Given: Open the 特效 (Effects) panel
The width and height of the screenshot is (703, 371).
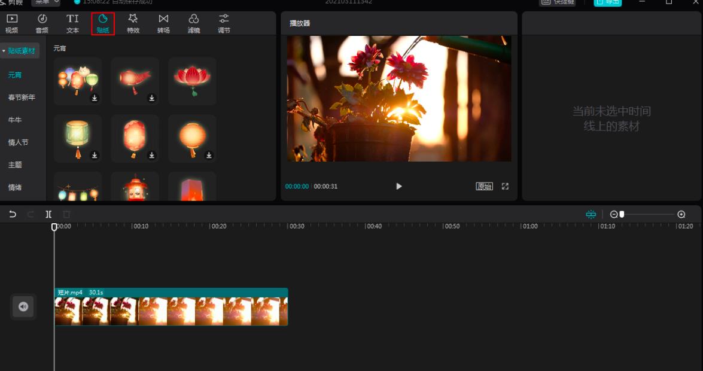Looking at the screenshot, I should tap(133, 23).
